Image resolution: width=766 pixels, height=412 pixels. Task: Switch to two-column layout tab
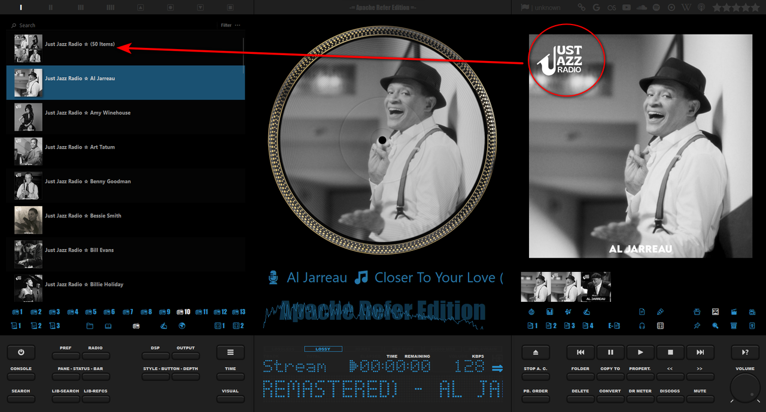pos(51,7)
